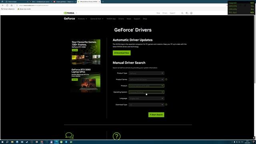
Task: Open File Explorer from the taskbar
Action: click(x=12, y=142)
